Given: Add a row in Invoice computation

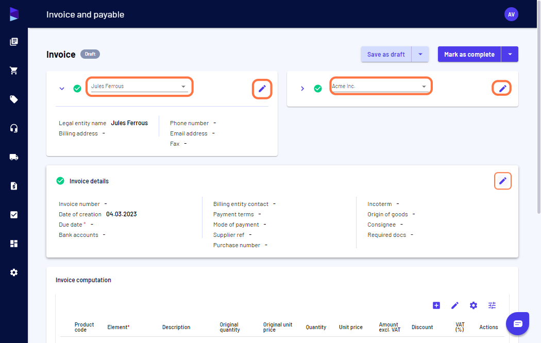Looking at the screenshot, I should pos(436,305).
